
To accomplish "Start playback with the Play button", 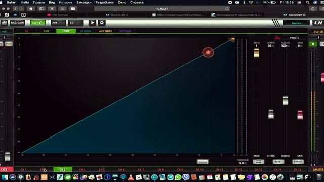I will click(92, 23).
